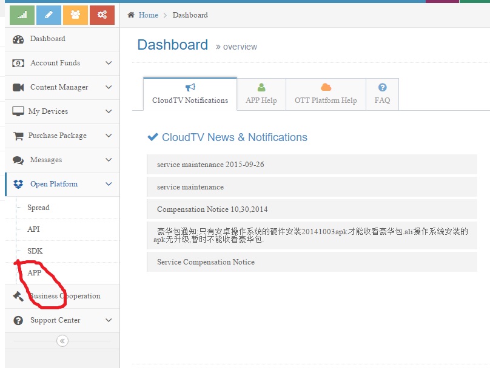The width and height of the screenshot is (490, 368).
Task: Click the Support Center question mark icon
Action: (x=18, y=320)
